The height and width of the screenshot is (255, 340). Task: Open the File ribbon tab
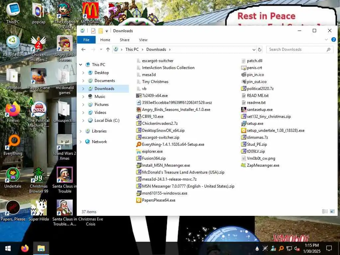[x=86, y=40]
